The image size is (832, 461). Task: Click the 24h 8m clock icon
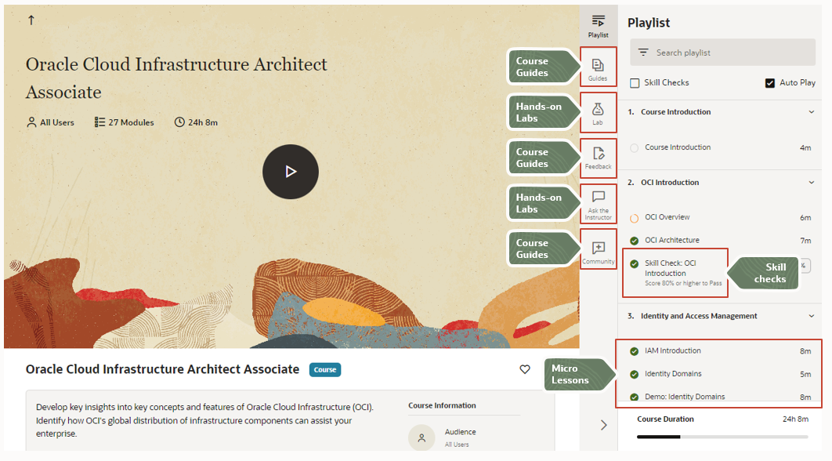coord(180,122)
